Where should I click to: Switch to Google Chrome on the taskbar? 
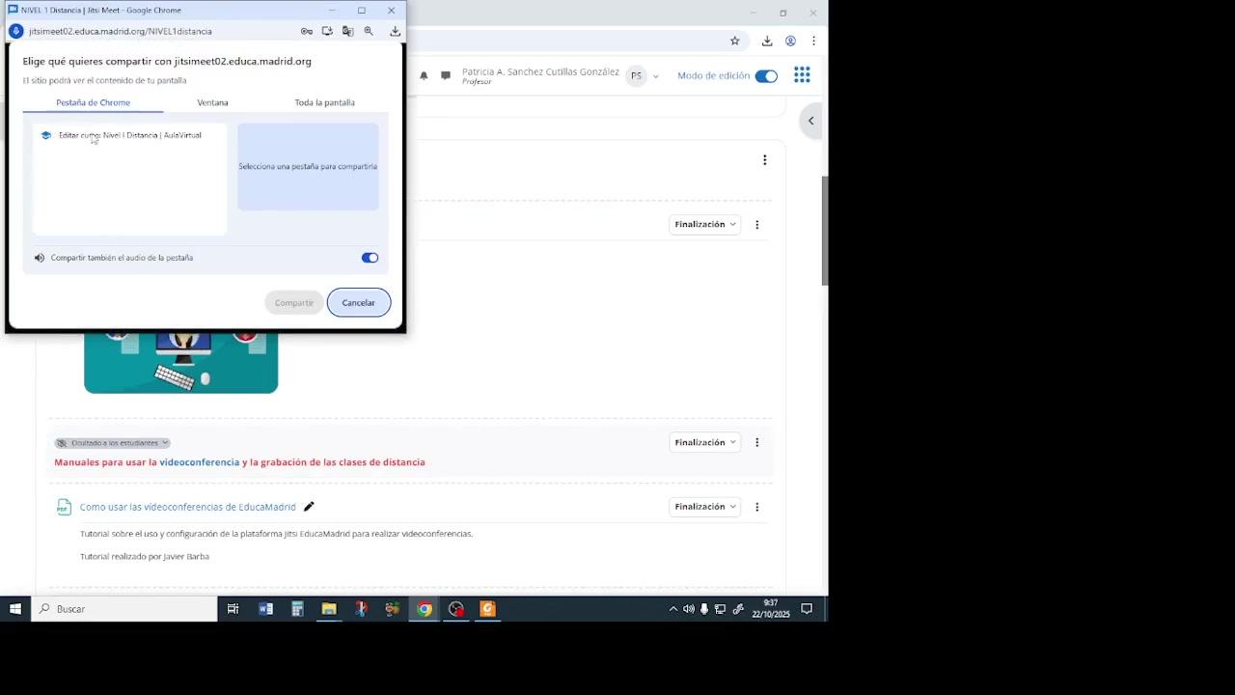[x=425, y=609]
